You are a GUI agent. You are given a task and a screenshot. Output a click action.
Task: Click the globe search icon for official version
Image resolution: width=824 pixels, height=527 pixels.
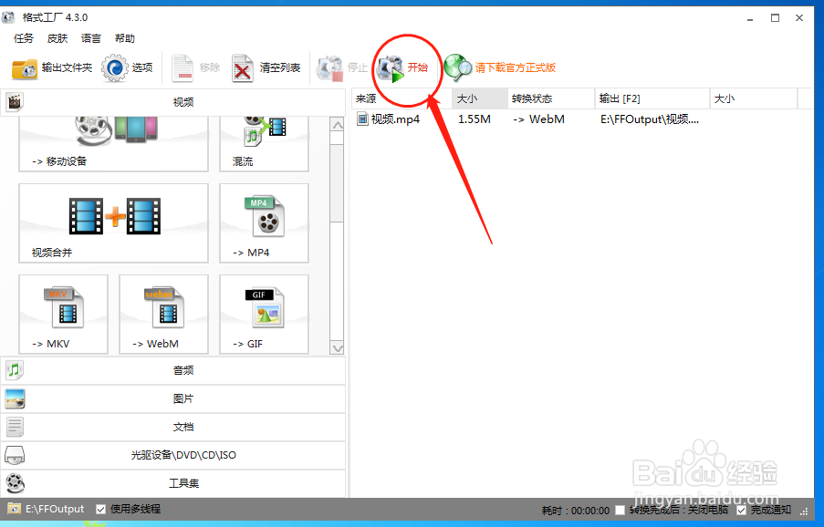coord(458,67)
